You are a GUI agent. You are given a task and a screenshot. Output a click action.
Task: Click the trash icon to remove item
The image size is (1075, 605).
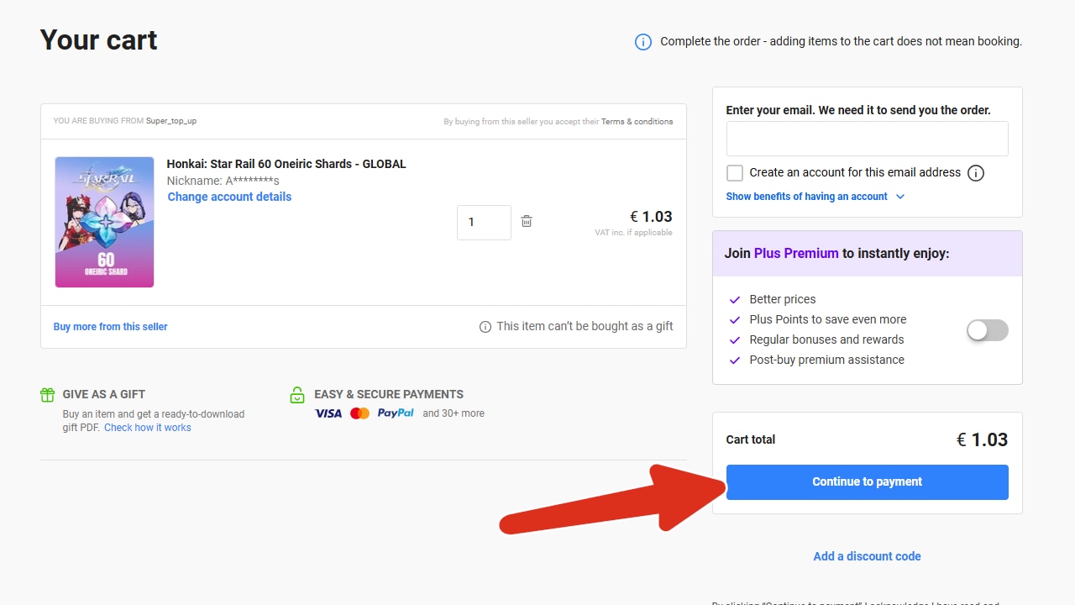point(527,221)
